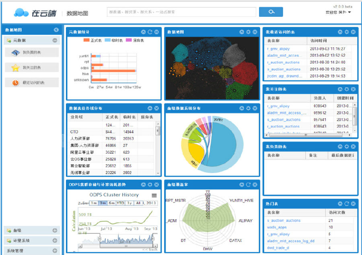Open settings gear of 我关注的表 panel
The height and width of the screenshot is (255, 362).
(x=346, y=89)
